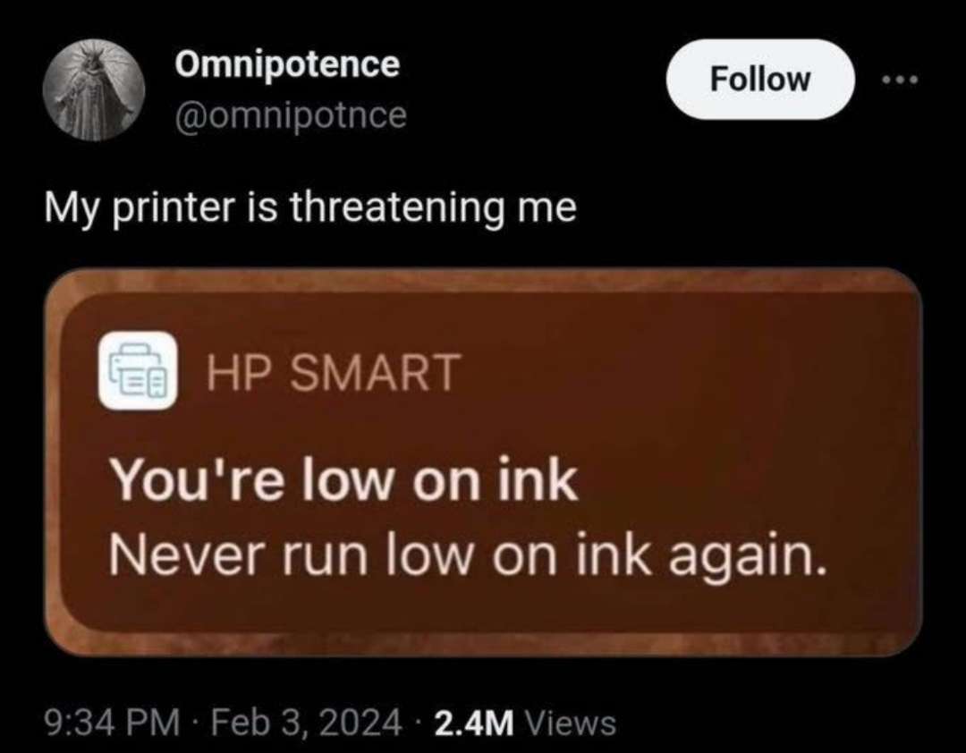Viewport: 966px width, 753px height.
Task: Click the Feb 3, 2024 date
Action: tap(306, 723)
